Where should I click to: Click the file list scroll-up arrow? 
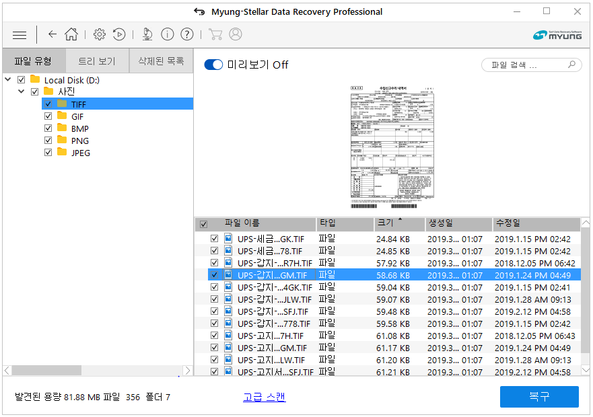point(586,223)
